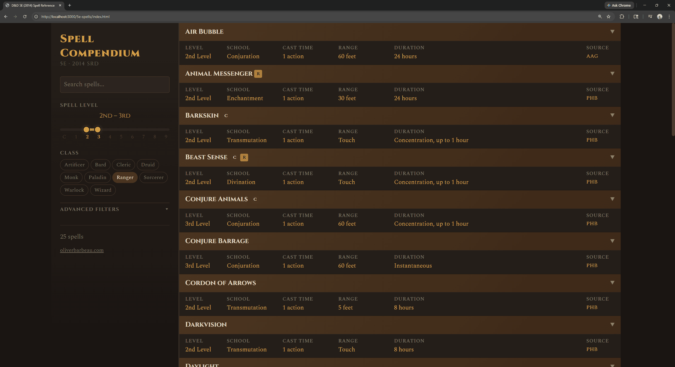Open the browser zoom magnifier icon
675x367 pixels.
(600, 17)
